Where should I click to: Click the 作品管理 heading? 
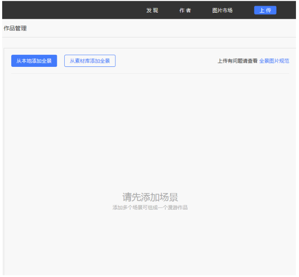click(x=15, y=28)
